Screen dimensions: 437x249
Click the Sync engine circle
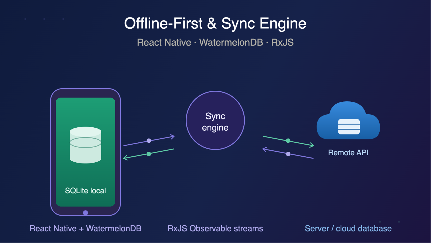click(x=215, y=121)
